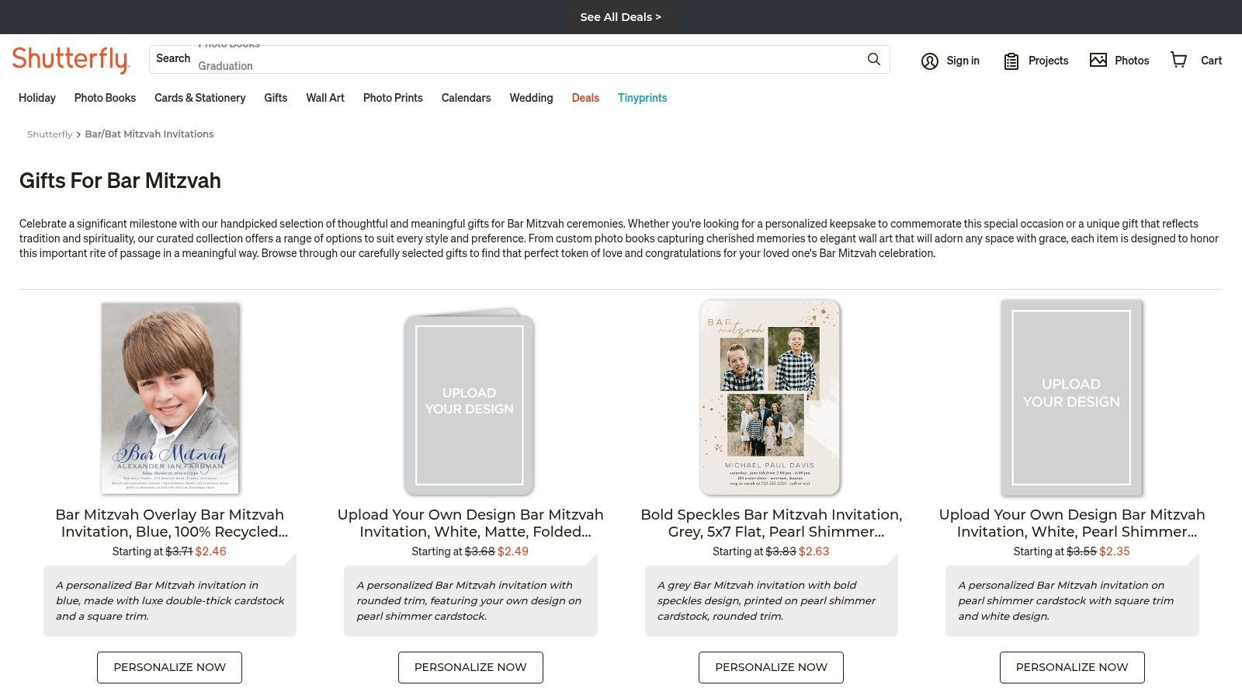The width and height of the screenshot is (1242, 699).
Task: Click the Shutterfly logo
Action: tap(71, 58)
